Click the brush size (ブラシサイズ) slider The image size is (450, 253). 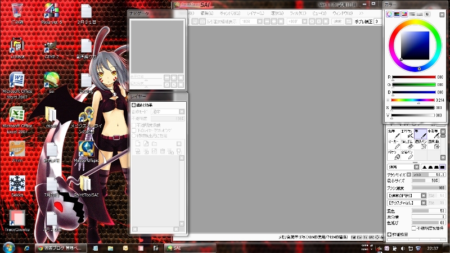point(429,174)
